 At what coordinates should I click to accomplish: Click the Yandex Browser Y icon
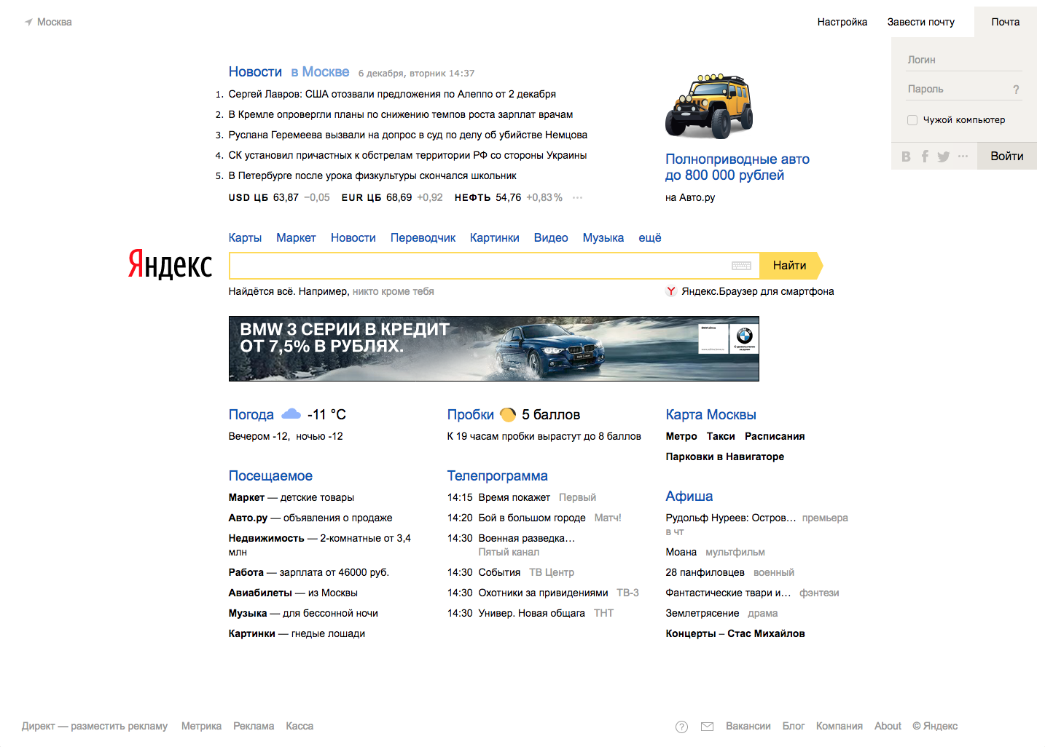click(671, 291)
